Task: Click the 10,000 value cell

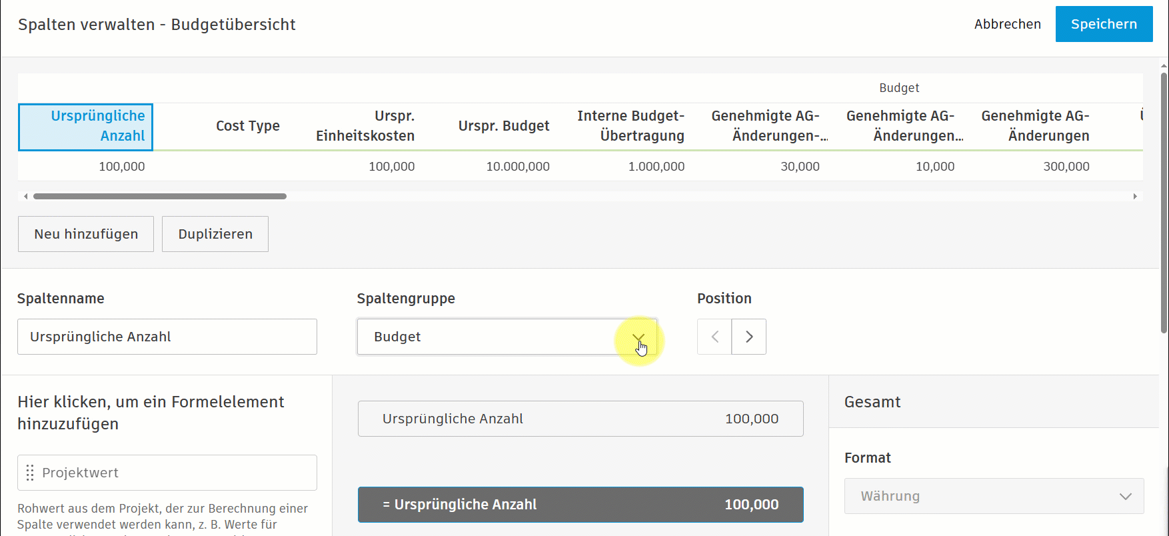Action: [934, 167]
